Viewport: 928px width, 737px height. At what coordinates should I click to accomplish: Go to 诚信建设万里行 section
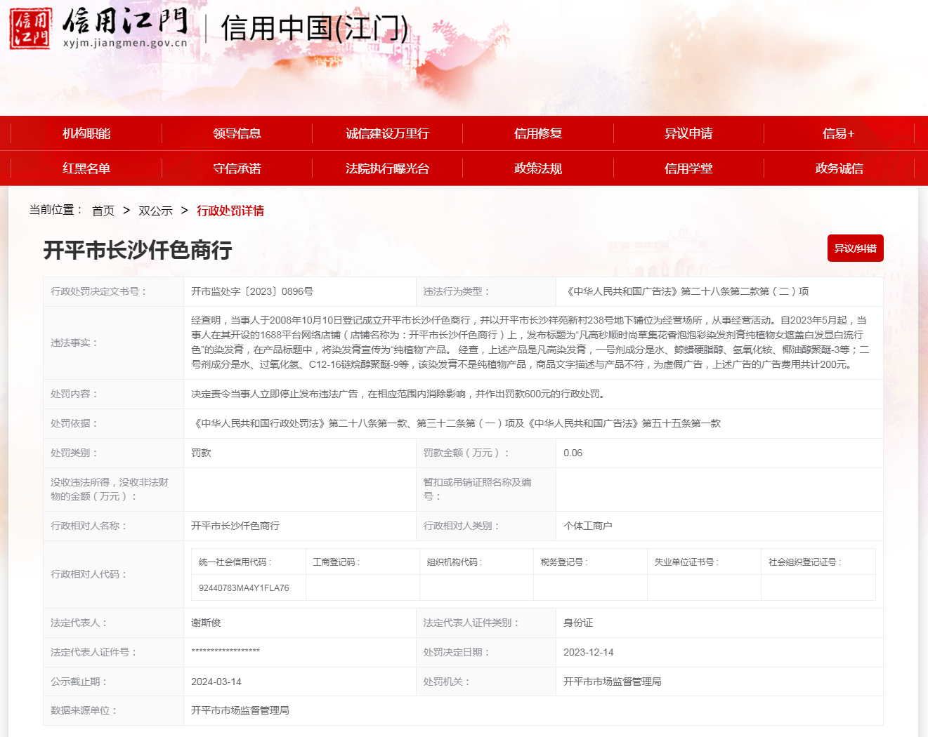[387, 133]
